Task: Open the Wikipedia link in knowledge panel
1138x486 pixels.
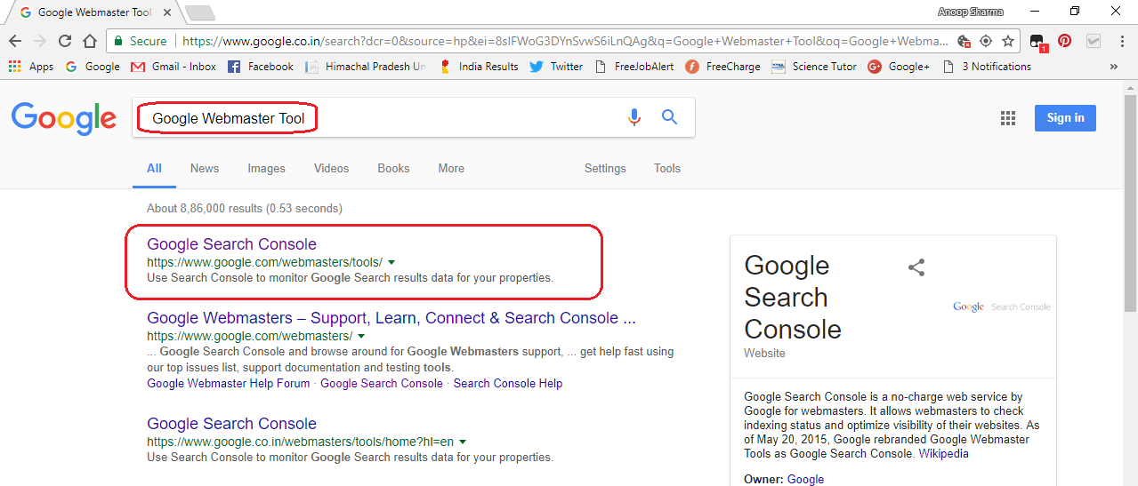Action: [x=943, y=453]
